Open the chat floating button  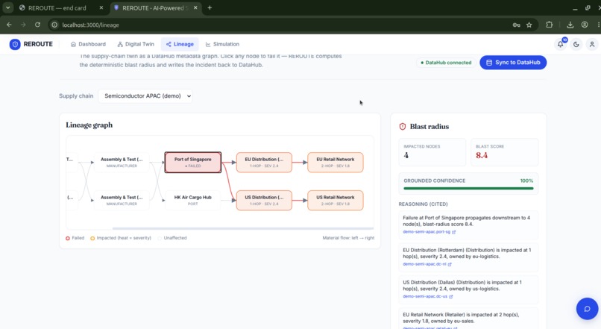click(x=587, y=309)
